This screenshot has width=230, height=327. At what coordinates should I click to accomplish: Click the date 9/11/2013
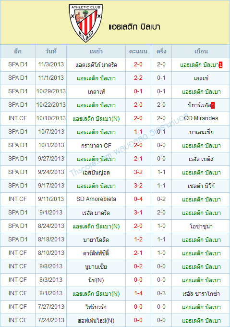(51, 199)
